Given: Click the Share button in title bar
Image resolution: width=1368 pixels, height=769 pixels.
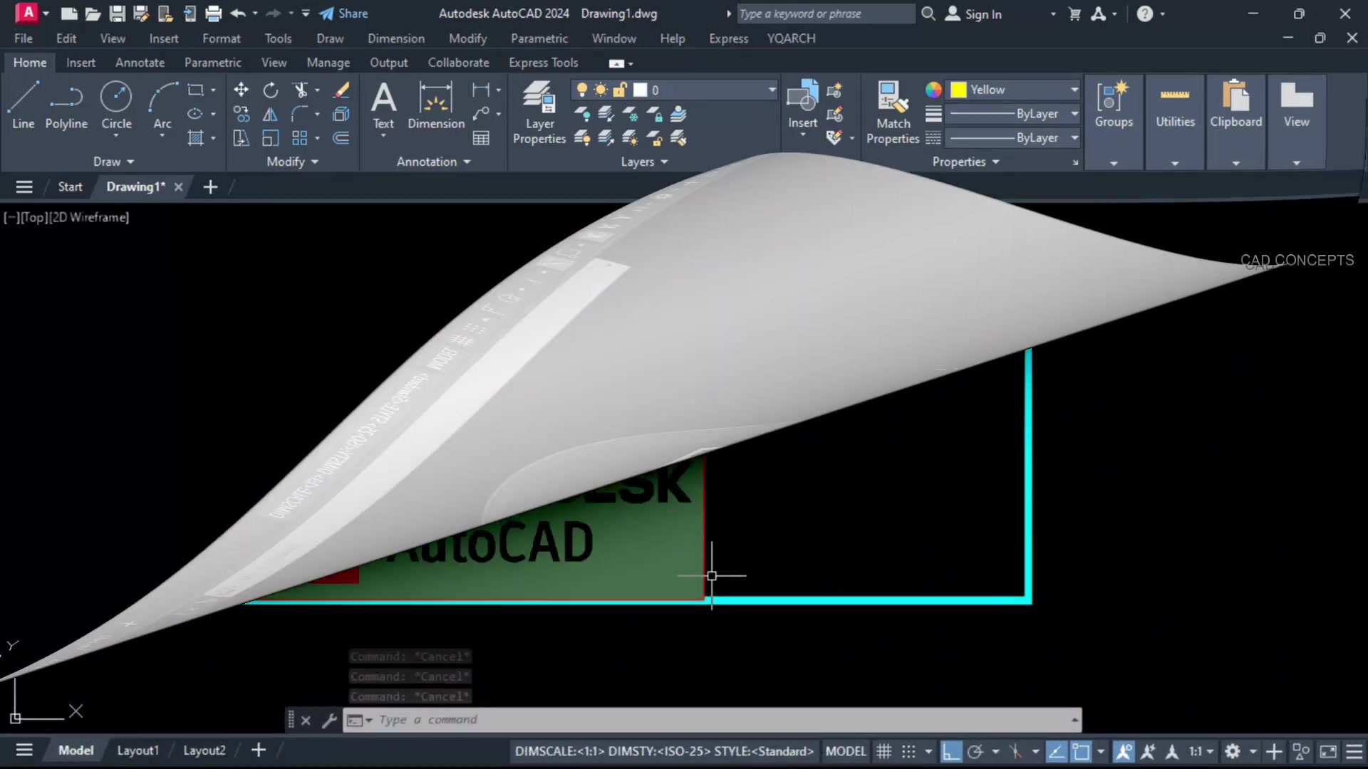Looking at the screenshot, I should [344, 14].
